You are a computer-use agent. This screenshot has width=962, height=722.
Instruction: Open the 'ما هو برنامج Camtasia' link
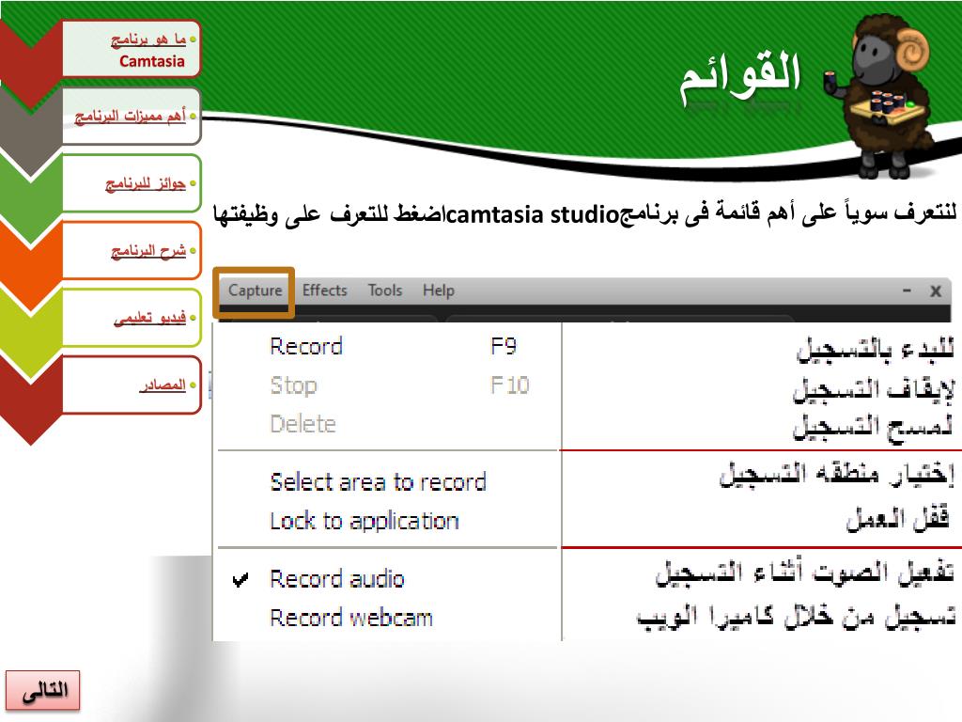[148, 50]
